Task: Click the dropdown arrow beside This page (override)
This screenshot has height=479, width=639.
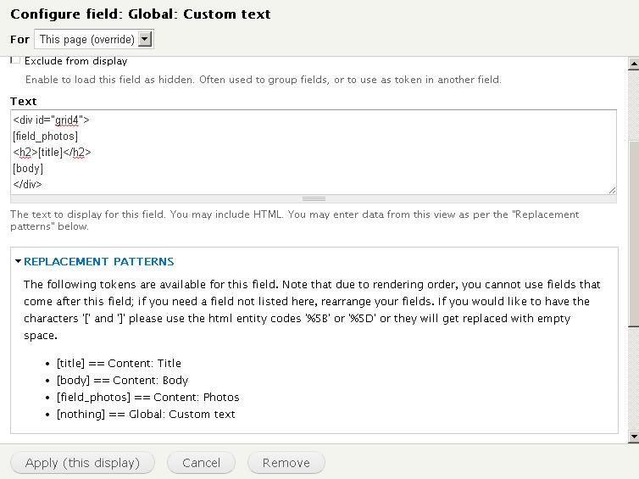Action: [145, 39]
